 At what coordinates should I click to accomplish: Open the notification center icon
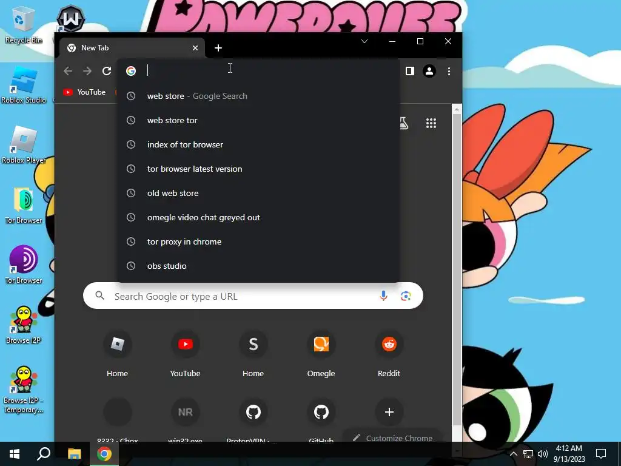(x=601, y=454)
